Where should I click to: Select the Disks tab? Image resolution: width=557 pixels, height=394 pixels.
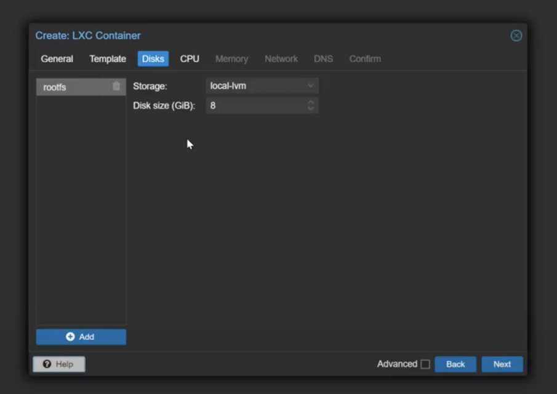(153, 59)
